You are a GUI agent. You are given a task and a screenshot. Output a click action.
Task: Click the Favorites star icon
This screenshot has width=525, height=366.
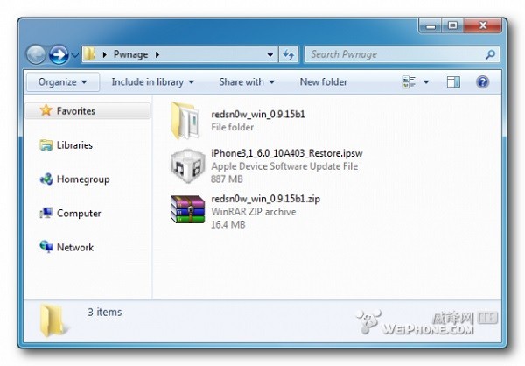pos(46,110)
